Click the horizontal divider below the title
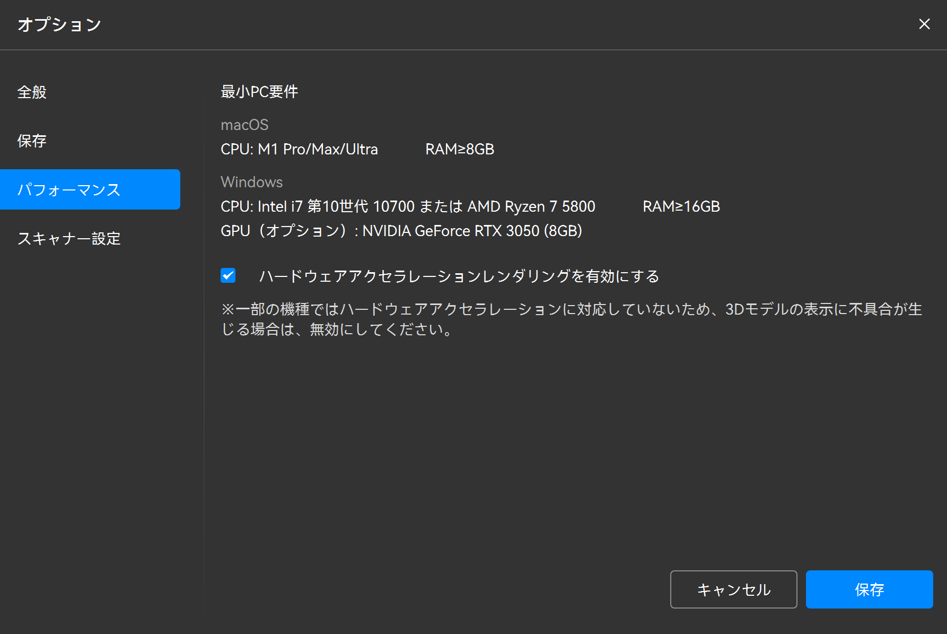 coord(473,50)
